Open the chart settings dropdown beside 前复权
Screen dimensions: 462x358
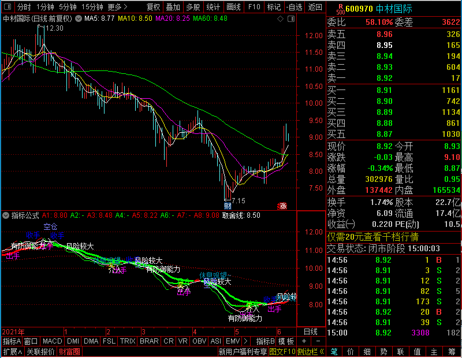(79, 18)
